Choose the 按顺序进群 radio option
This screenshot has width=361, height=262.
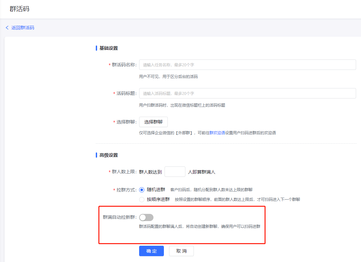click(x=142, y=200)
